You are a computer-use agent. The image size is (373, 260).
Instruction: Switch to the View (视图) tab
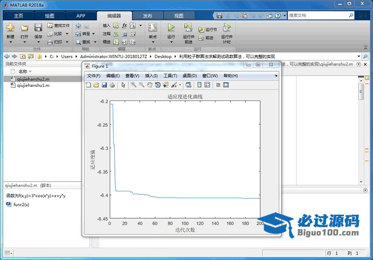178,16
